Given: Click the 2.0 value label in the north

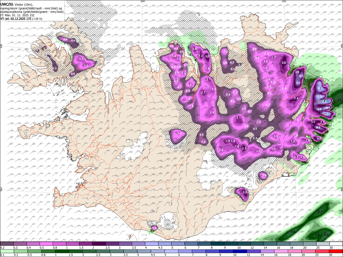Looking at the screenshot, I should pos(195,49).
